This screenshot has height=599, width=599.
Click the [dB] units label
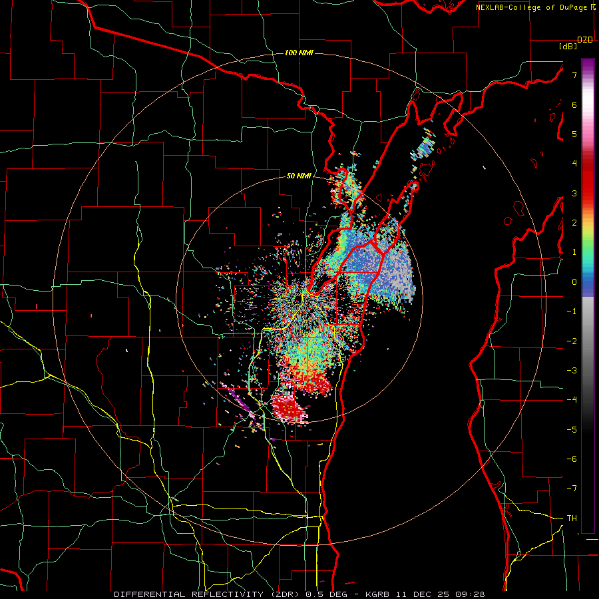(568, 46)
